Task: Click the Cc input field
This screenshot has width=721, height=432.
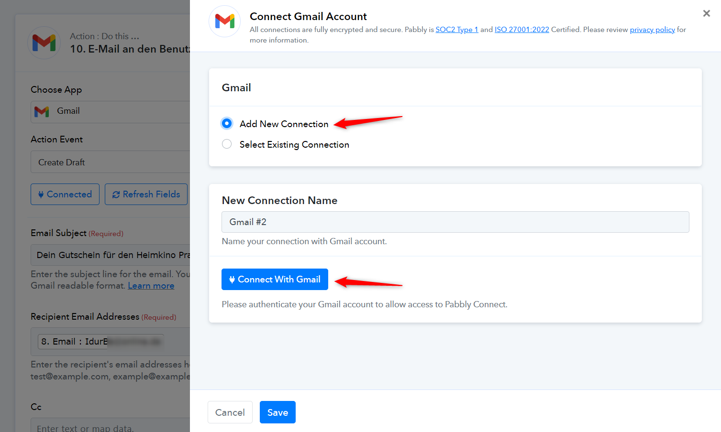Action: 111,425
